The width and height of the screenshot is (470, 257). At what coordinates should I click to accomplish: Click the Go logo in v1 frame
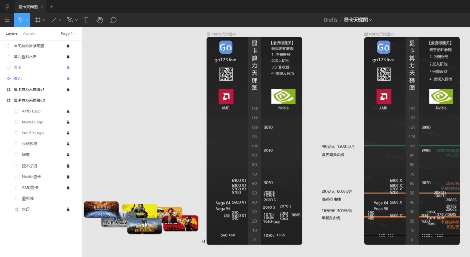tap(226, 47)
